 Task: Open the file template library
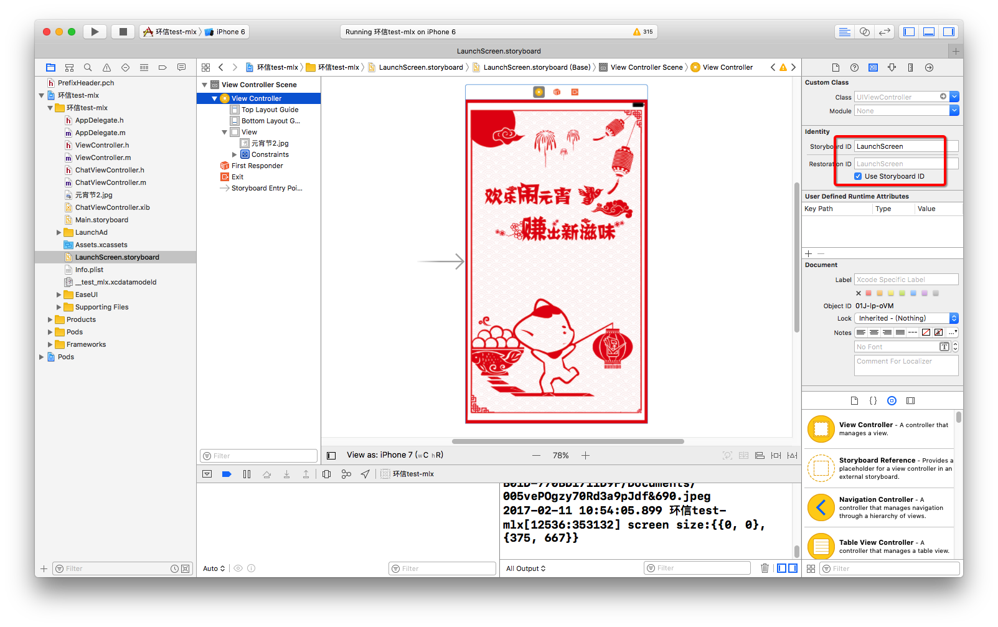[854, 401]
